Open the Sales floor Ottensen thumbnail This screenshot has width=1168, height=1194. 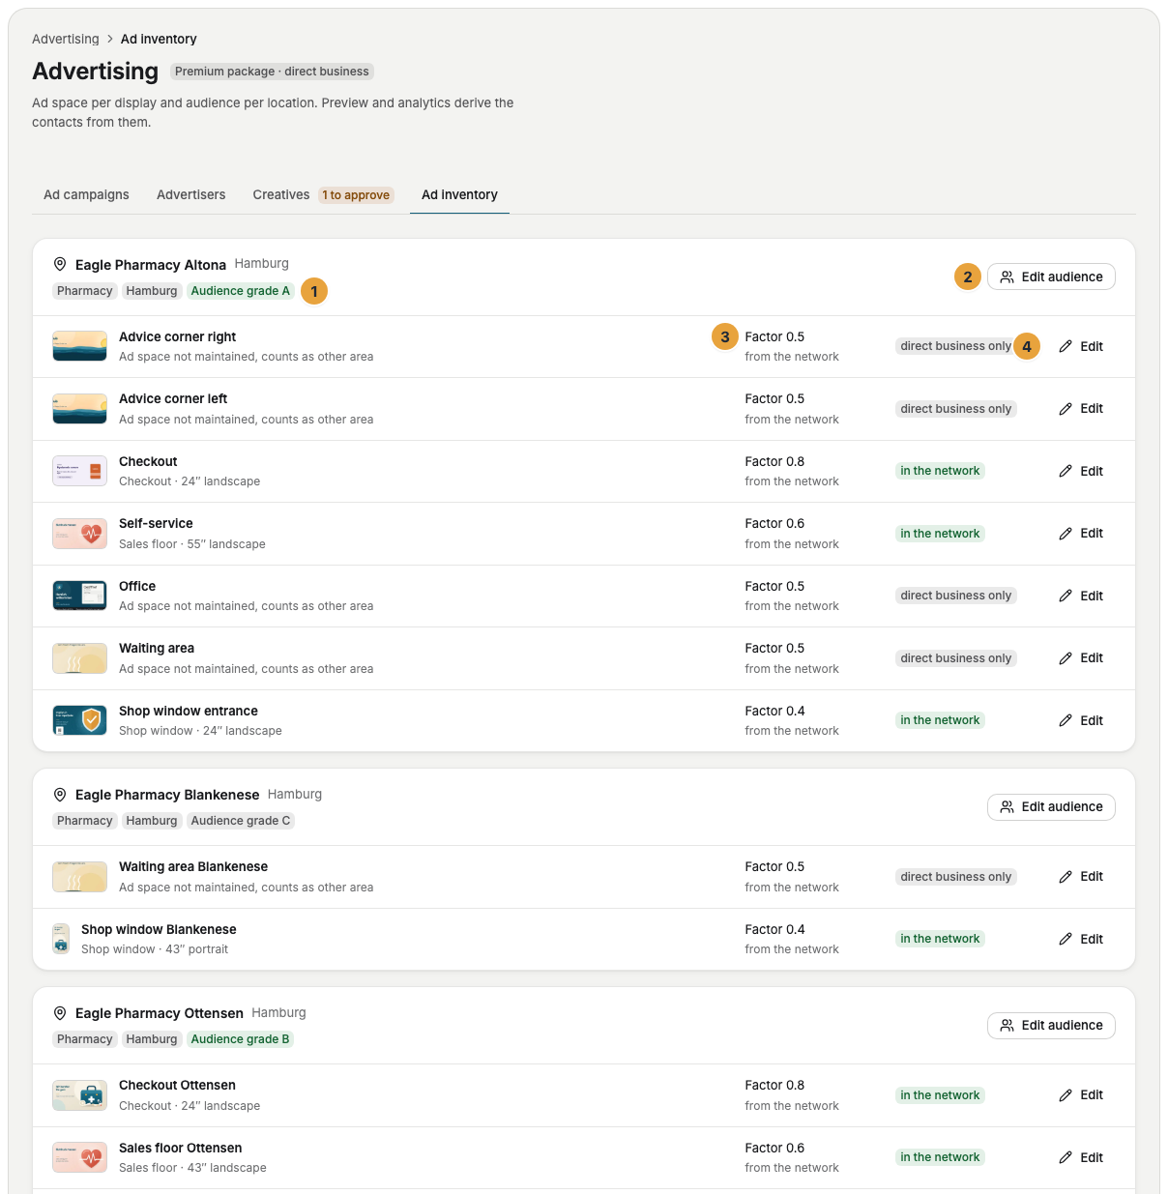click(x=79, y=1157)
